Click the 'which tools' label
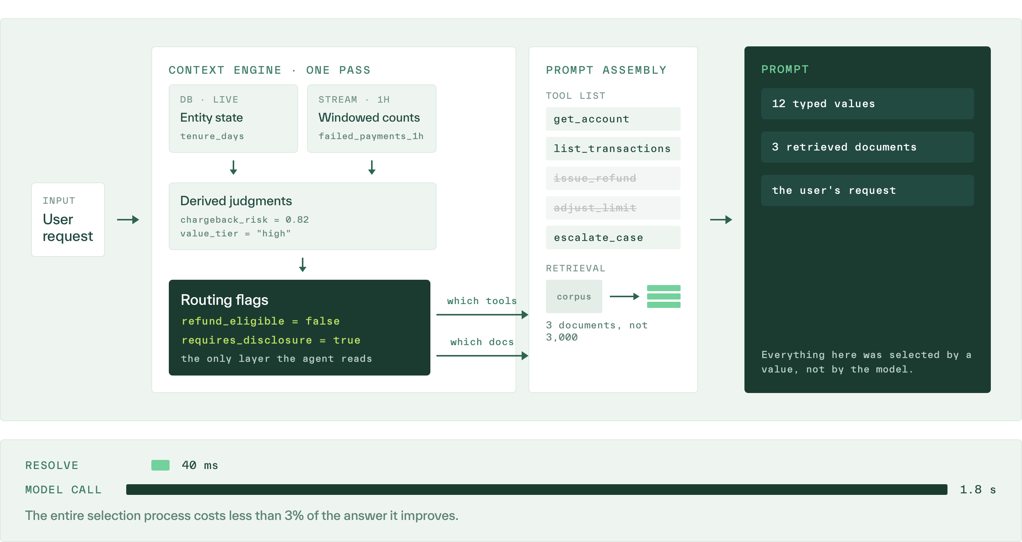The height and width of the screenshot is (542, 1022). (x=482, y=301)
